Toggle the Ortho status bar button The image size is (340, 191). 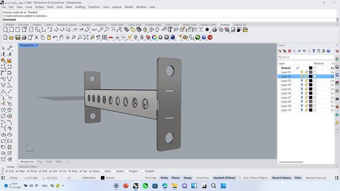[x=164, y=178]
